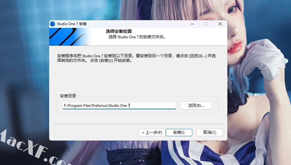Click the 安装目录 group label

[68, 96]
